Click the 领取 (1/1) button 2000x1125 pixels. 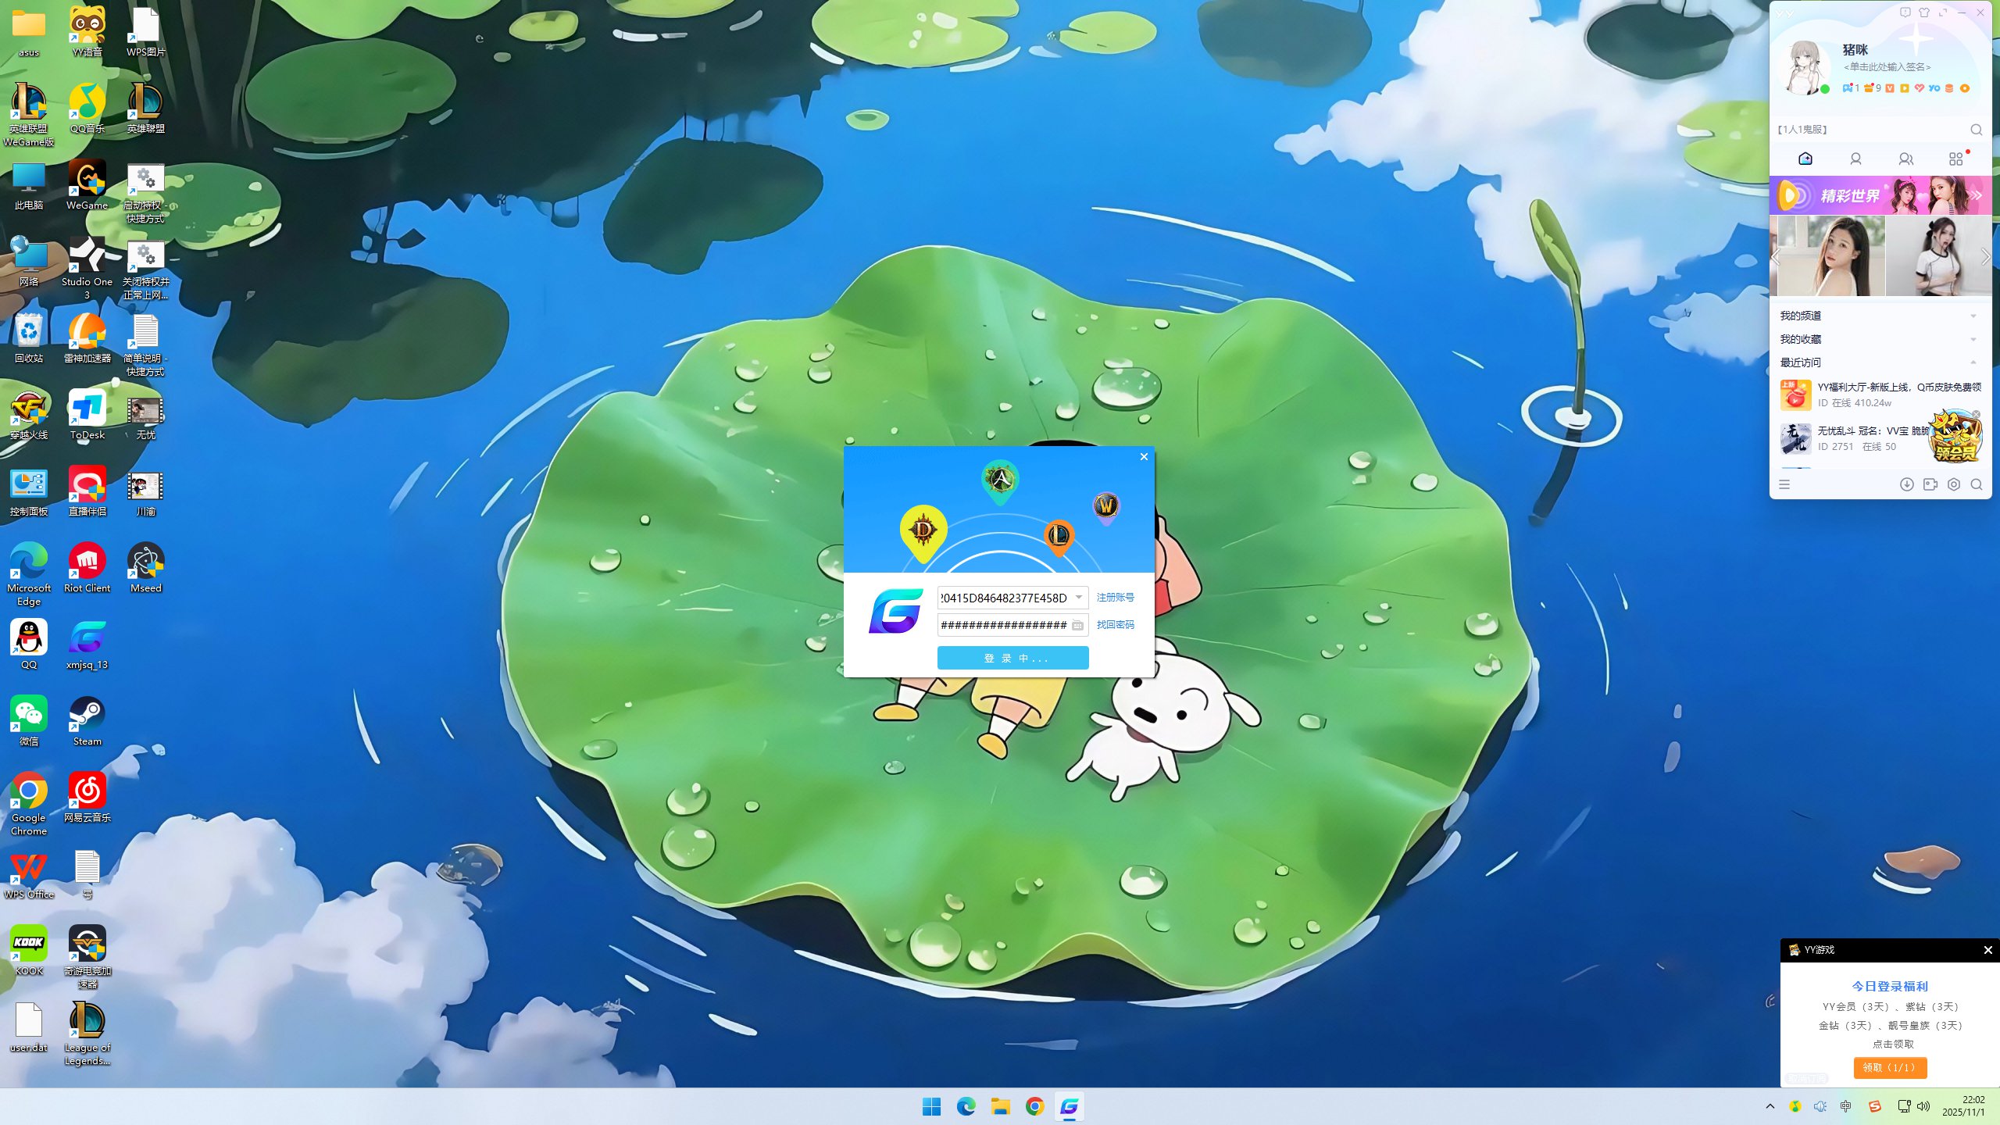[1889, 1067]
